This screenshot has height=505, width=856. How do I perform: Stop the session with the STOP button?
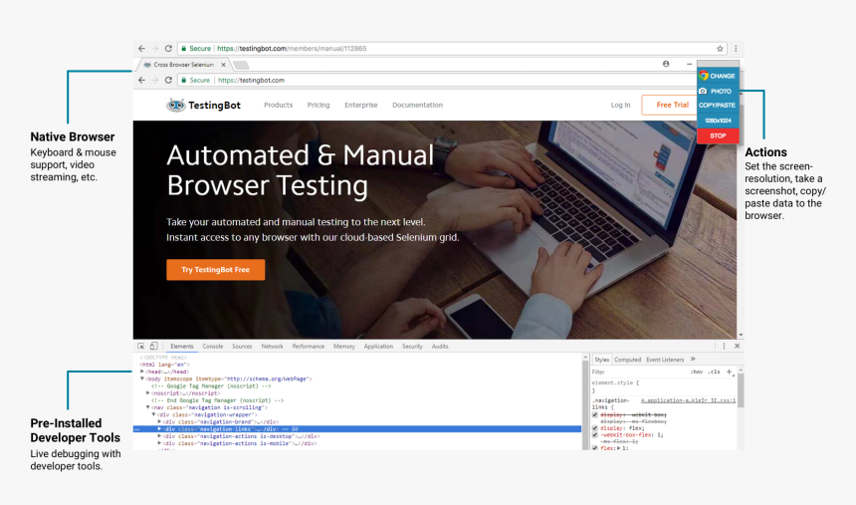tap(718, 135)
